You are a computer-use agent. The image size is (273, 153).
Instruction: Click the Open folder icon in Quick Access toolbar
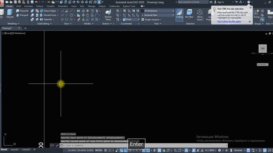click(11, 2)
